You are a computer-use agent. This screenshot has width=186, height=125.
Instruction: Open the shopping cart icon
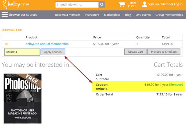tap(121, 5)
